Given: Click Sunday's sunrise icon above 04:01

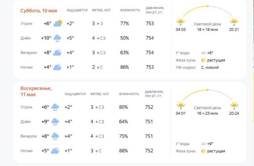Looking at the screenshot, I should tap(180, 106).
